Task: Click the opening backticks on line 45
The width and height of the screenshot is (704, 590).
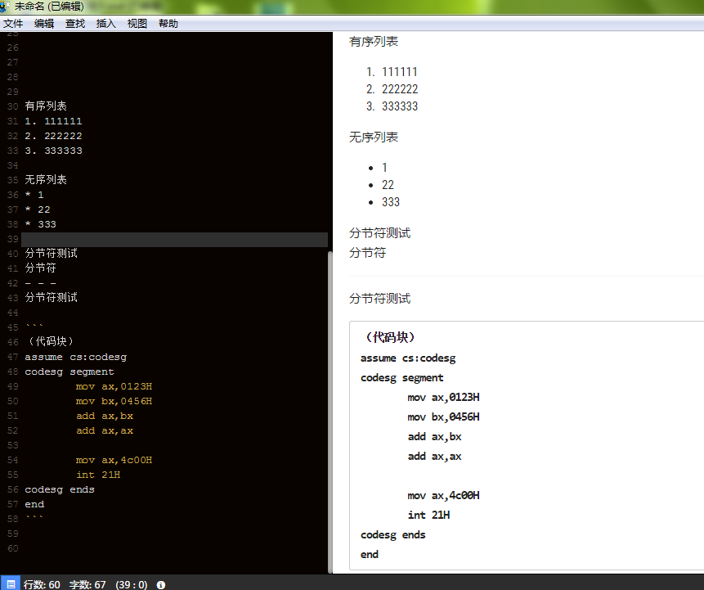Action: (34, 326)
